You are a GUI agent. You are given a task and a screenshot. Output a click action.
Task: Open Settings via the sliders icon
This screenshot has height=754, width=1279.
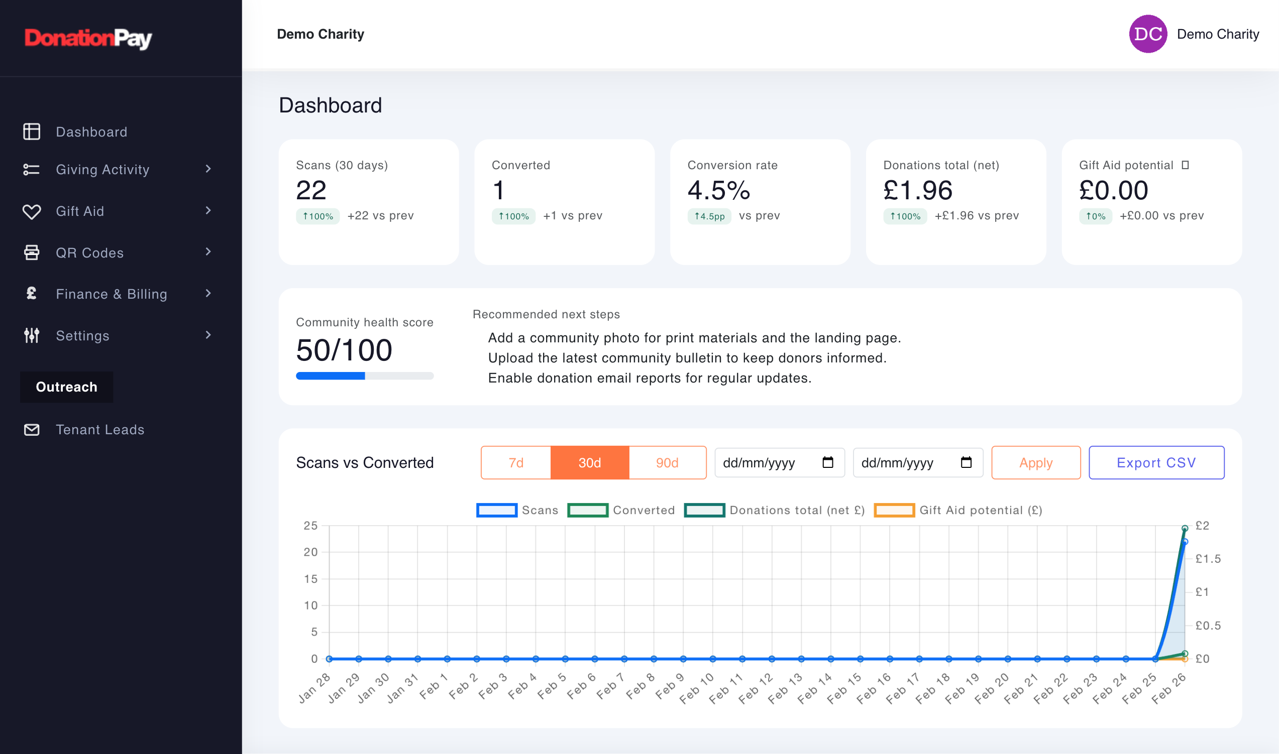[32, 335]
